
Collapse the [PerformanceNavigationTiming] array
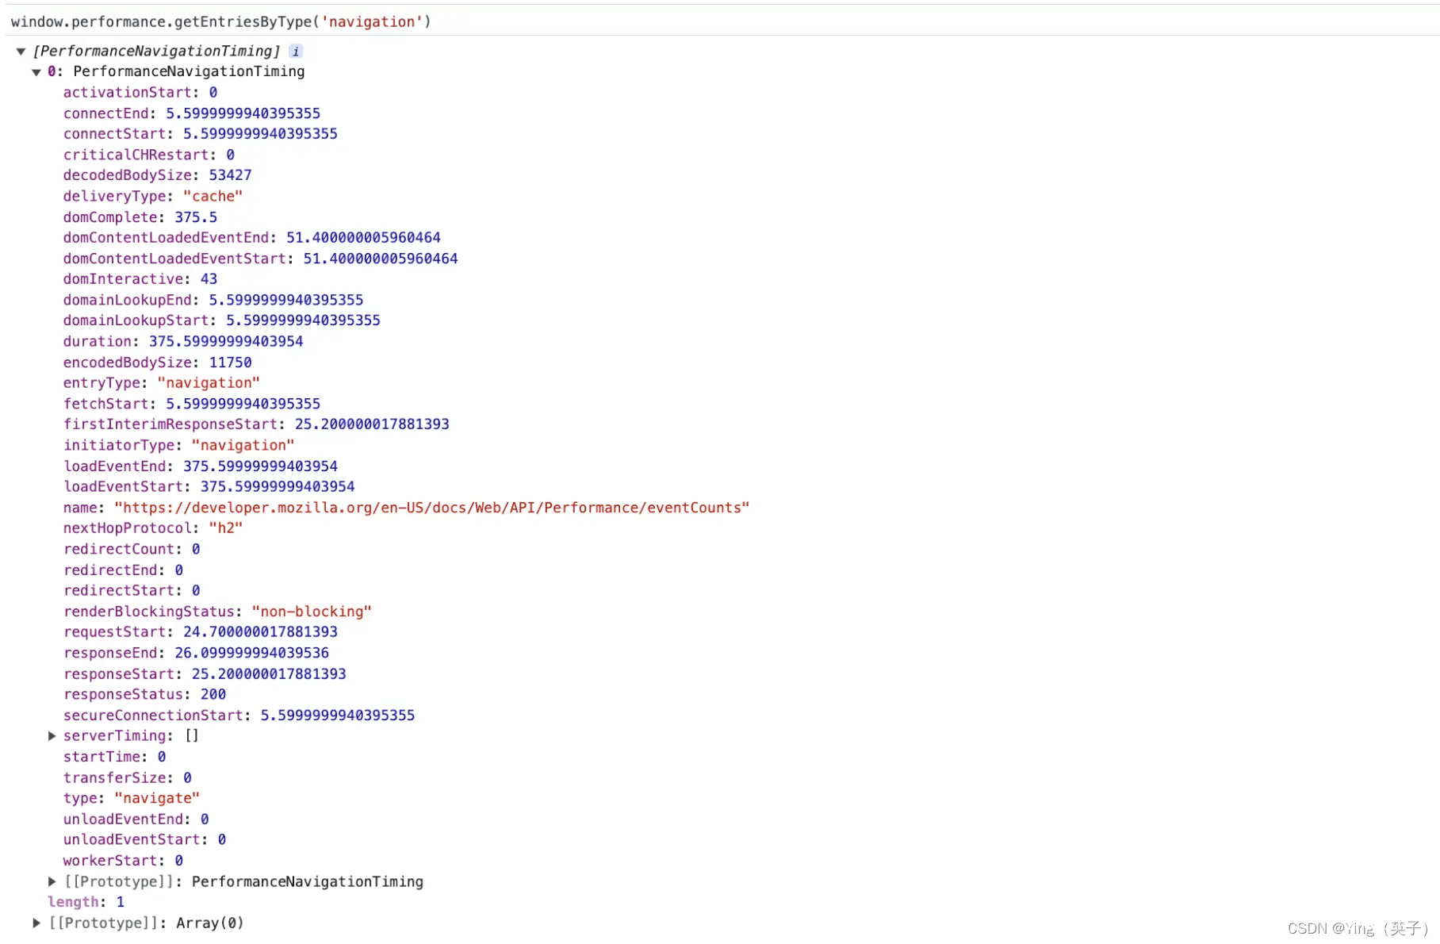21,51
